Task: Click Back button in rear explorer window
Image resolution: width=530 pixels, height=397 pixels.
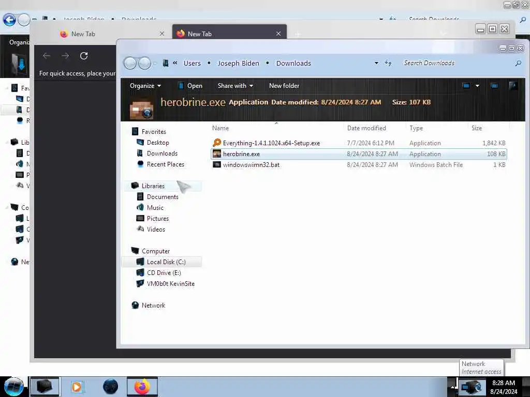Action: 9,20
